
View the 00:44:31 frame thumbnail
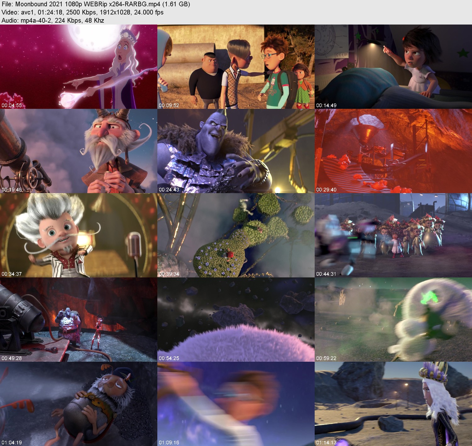pos(393,235)
